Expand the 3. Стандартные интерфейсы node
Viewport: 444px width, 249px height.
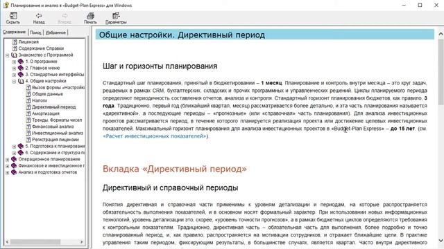[14, 75]
